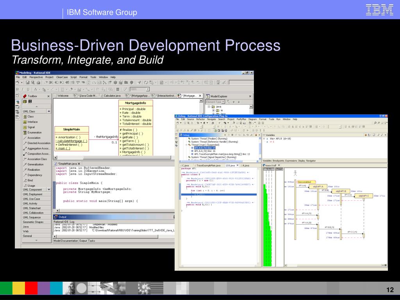
Task: Open the PurifyPlus menu in Debug window
Action: tap(241, 119)
